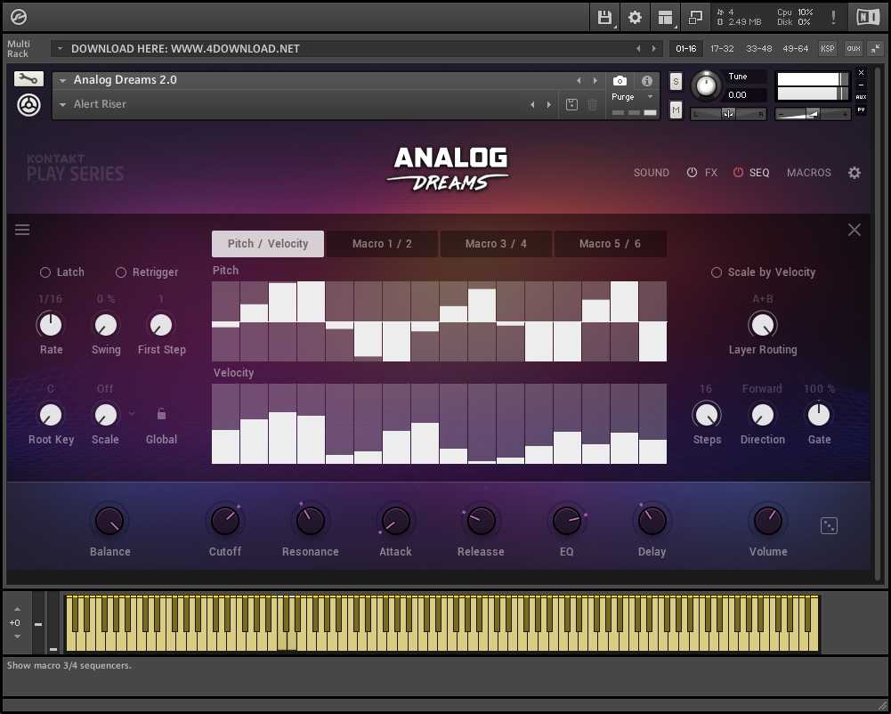Viewport: 891px width, 714px height.
Task: Click next instrument arrow for Analog Dreams 2.0
Action: [x=595, y=81]
